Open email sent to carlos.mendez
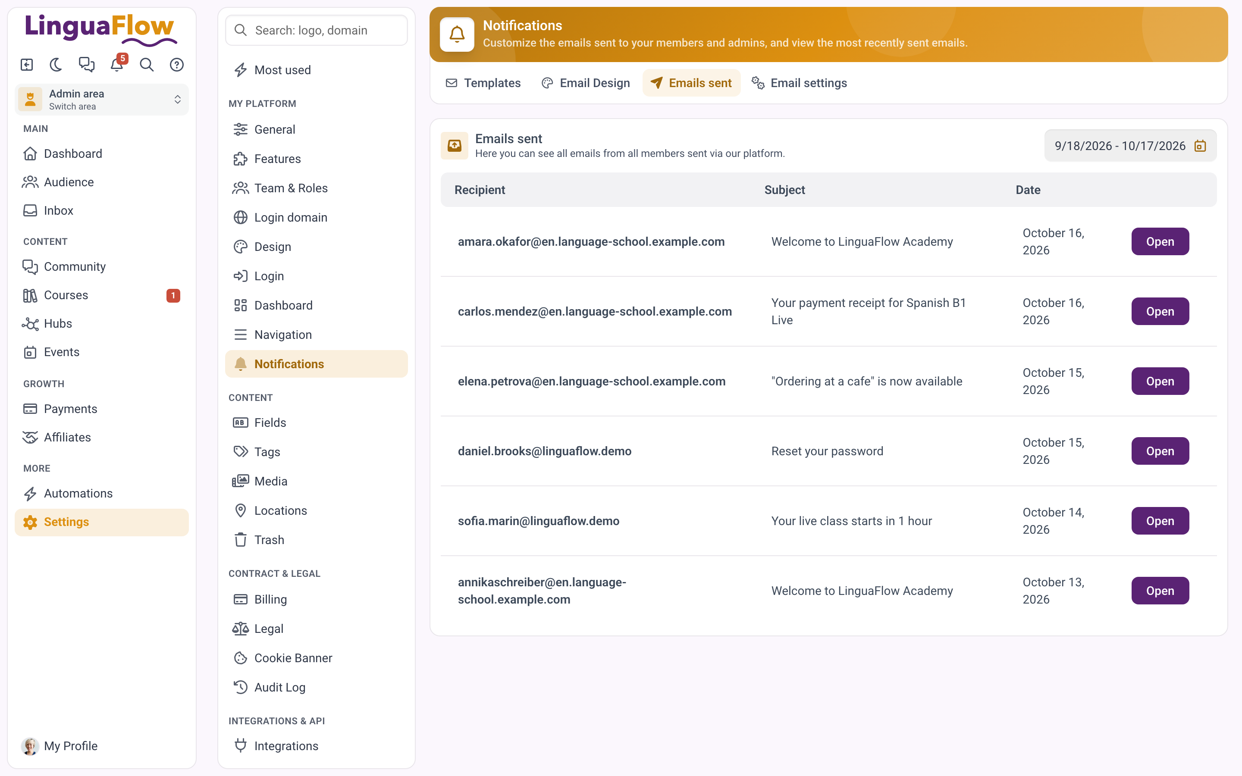This screenshot has width=1242, height=776. 1160,311
